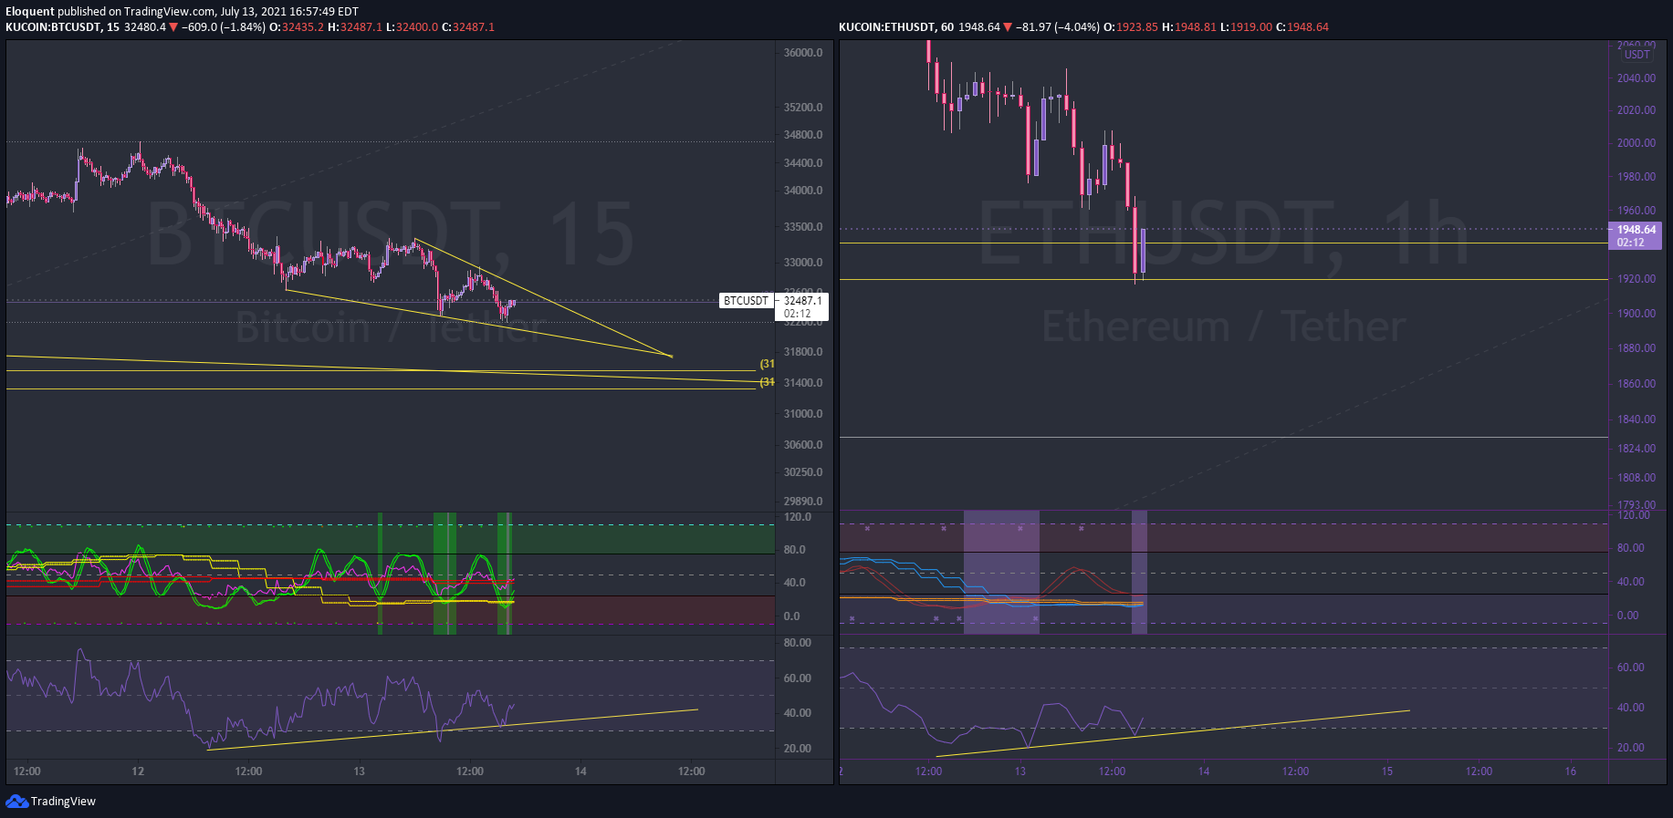The image size is (1673, 818).
Task: Click the 60.00 label on ETH RSI axis
Action: point(1631,668)
